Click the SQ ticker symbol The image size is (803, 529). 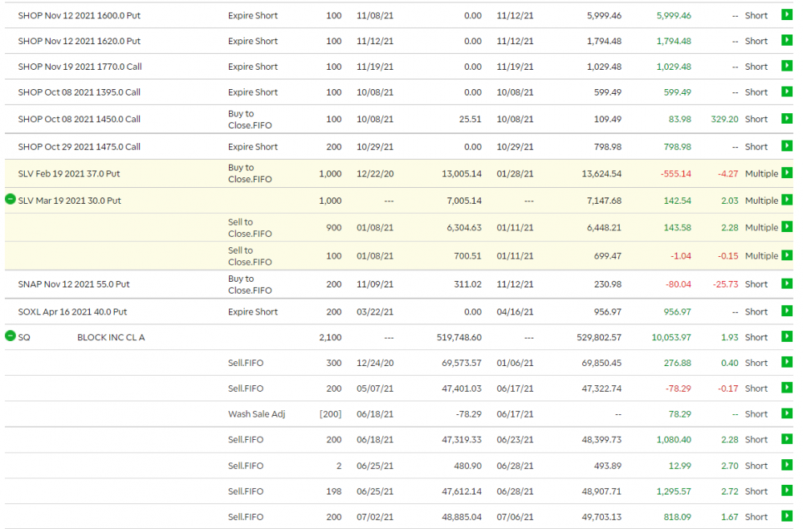click(24, 338)
